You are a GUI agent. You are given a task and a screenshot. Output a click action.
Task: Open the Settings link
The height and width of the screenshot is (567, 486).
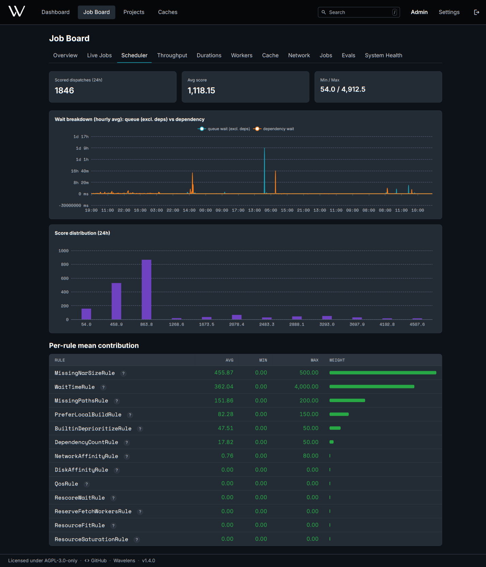click(x=449, y=12)
